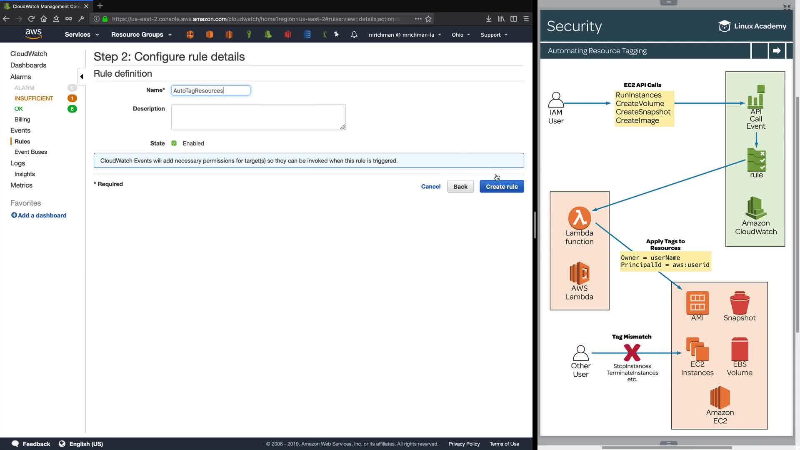The height and width of the screenshot is (450, 800).
Task: Uncheck the Enabled state checkbox
Action: point(174,143)
